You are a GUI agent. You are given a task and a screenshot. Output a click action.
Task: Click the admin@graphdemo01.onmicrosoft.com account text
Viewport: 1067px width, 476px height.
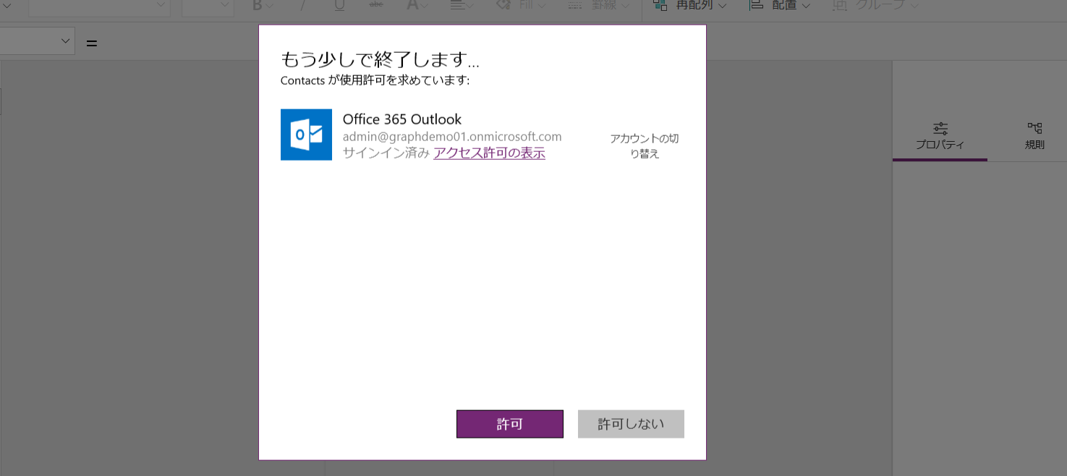coord(452,137)
